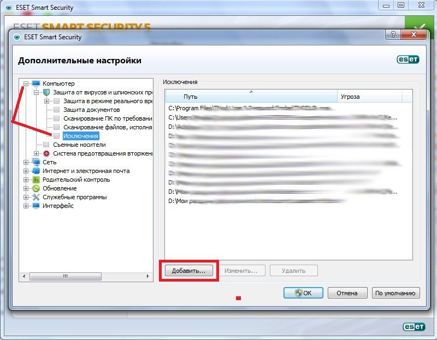Expand Защита в режиме реального времени node
The height and width of the screenshot is (340, 437).
click(x=46, y=101)
